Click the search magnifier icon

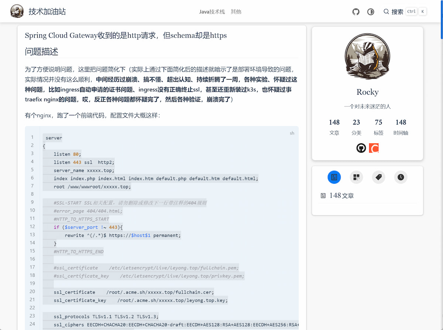point(386,12)
